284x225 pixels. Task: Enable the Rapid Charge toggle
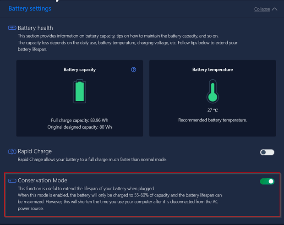click(x=267, y=152)
